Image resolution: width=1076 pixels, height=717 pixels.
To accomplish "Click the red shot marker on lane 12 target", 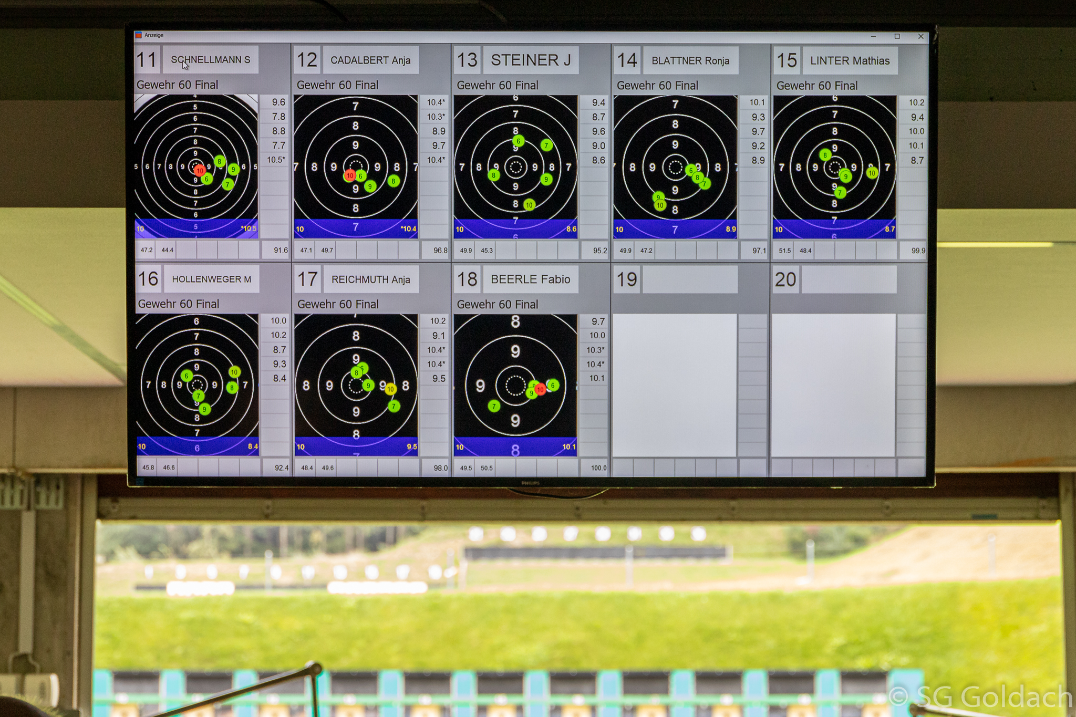I will tap(350, 176).
